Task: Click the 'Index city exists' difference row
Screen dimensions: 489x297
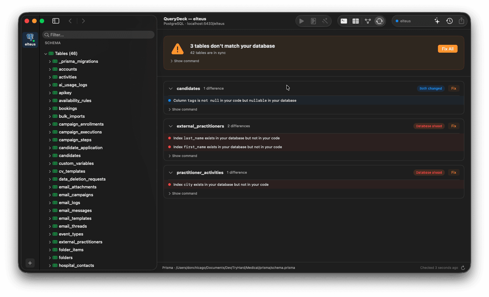Action: [x=314, y=185]
